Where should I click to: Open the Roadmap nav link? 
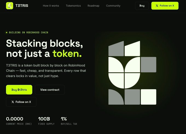coord(94,6)
